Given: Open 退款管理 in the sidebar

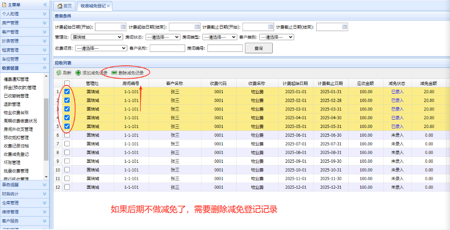Looking at the screenshot, I should (12, 104).
